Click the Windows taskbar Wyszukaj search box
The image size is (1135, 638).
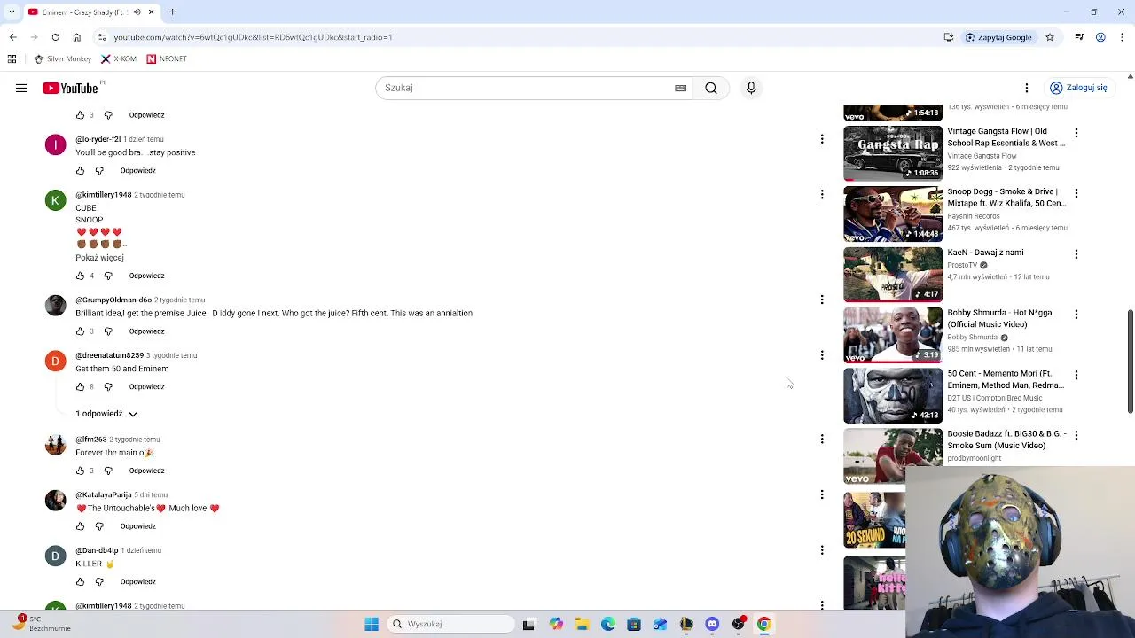450,624
